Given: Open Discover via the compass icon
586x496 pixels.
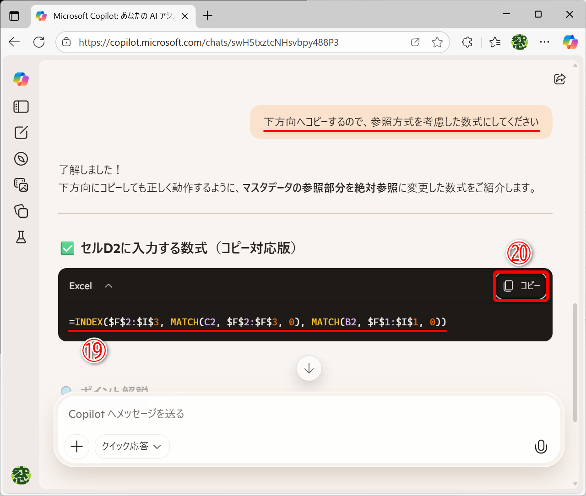Looking at the screenshot, I should tap(21, 159).
